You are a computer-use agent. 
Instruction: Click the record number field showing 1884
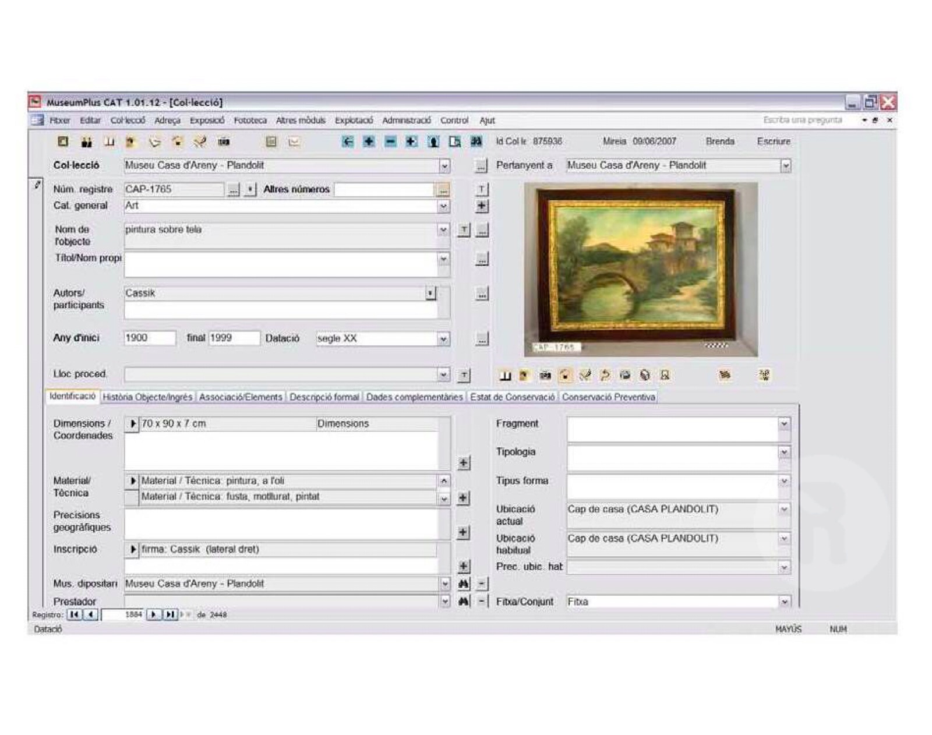[x=123, y=614]
